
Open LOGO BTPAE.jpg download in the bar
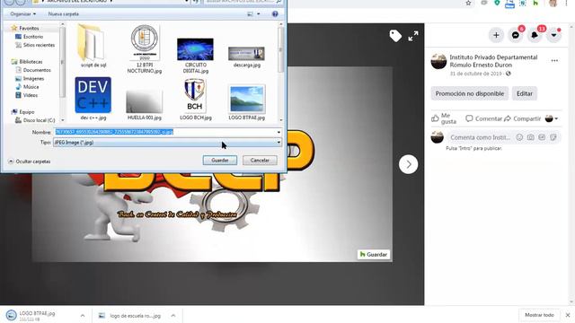pos(37,316)
